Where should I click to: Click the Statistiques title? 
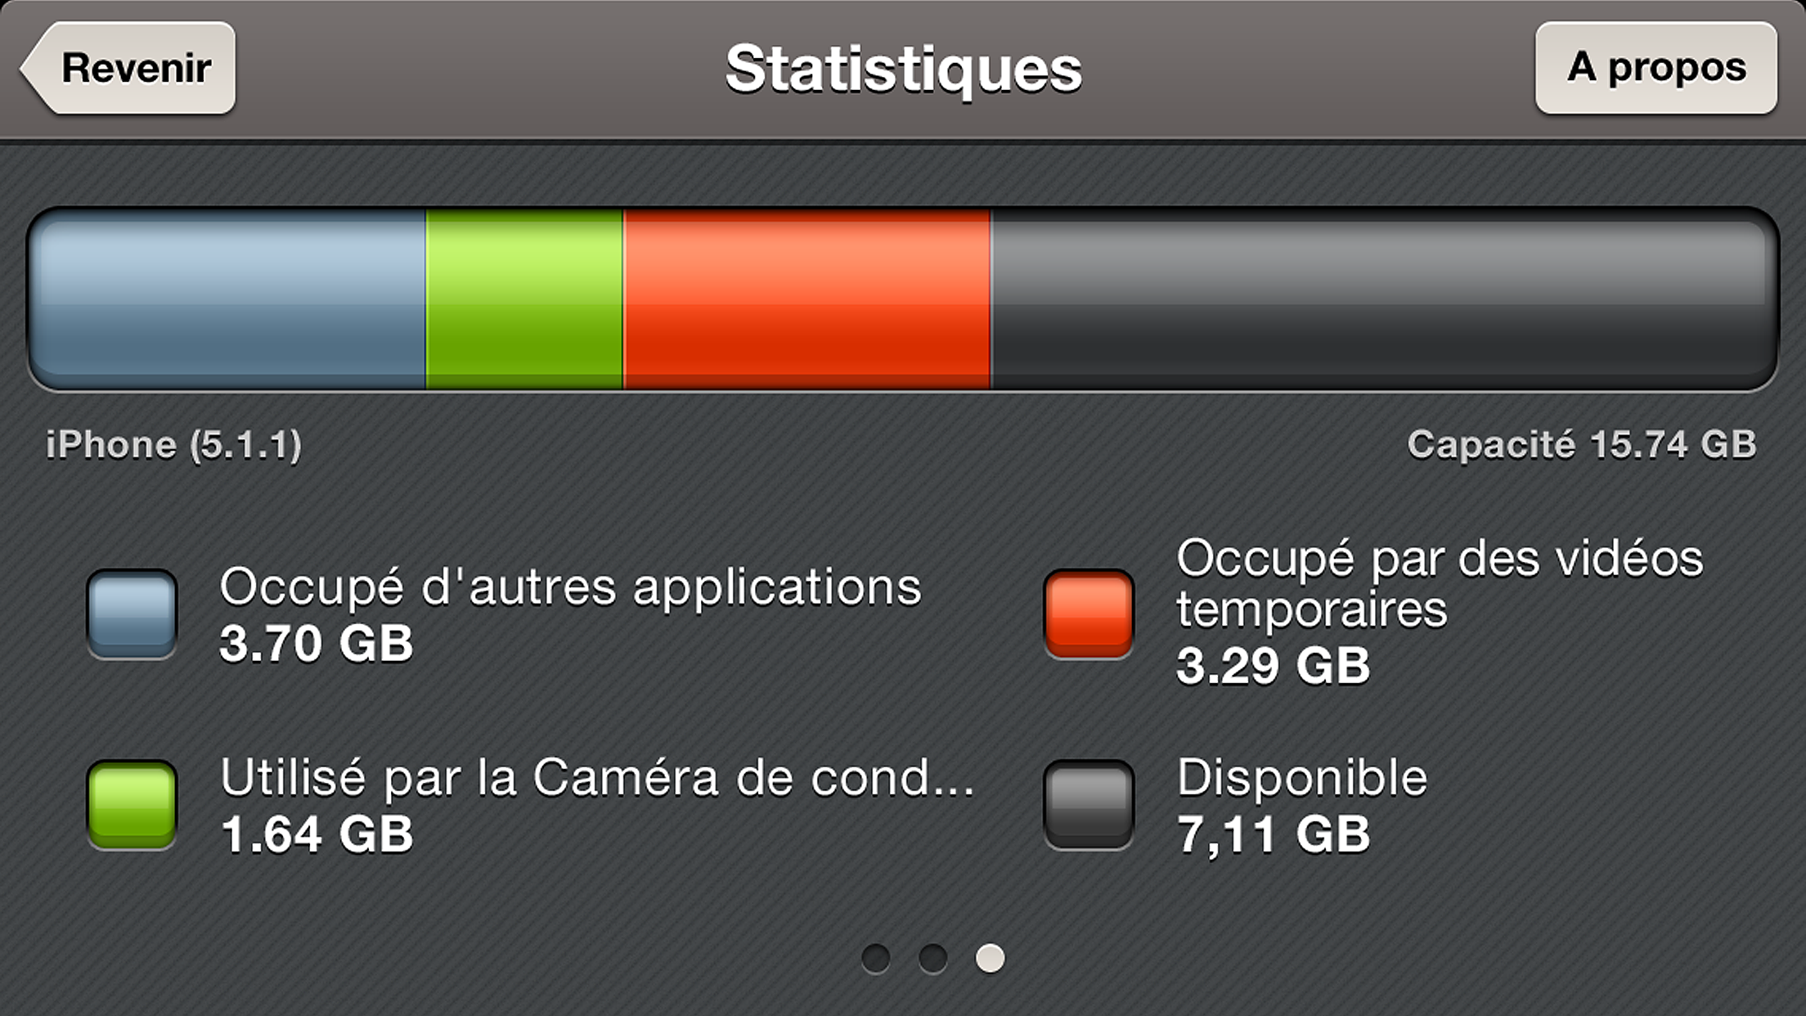point(903,70)
